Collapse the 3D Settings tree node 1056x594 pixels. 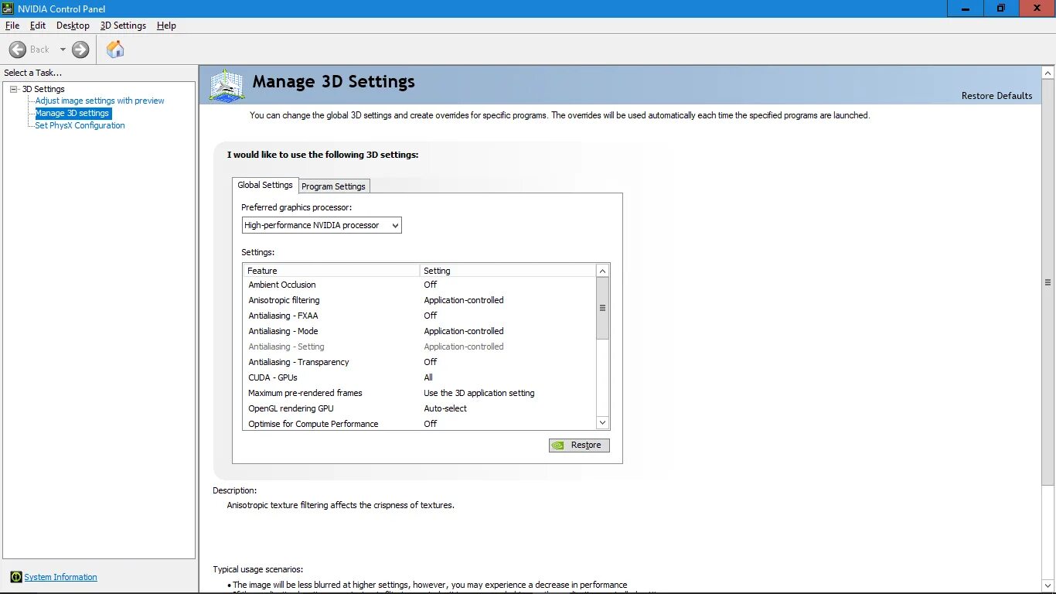[x=14, y=89]
